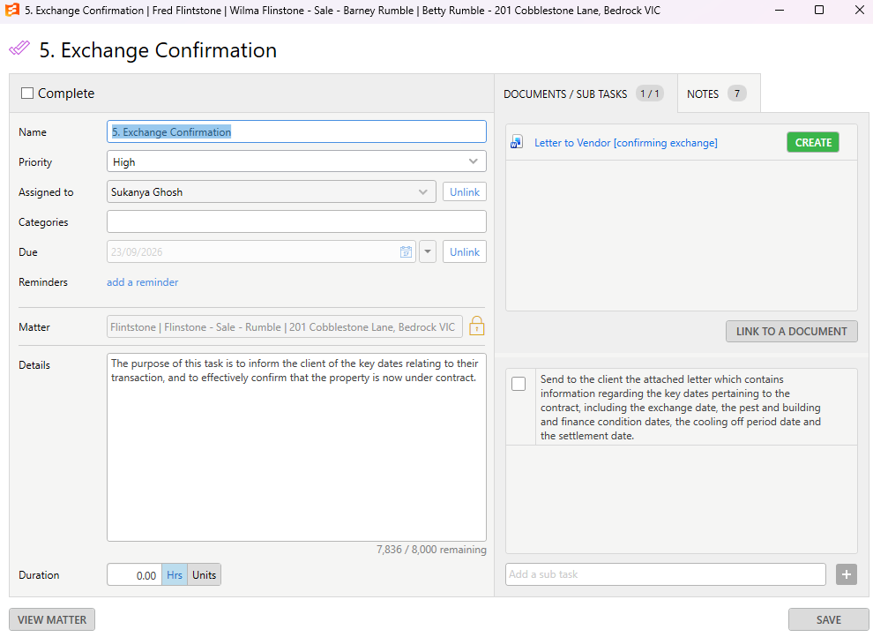Click the Duration value field
Image resolution: width=873 pixels, height=637 pixels.
pyautogui.click(x=134, y=574)
